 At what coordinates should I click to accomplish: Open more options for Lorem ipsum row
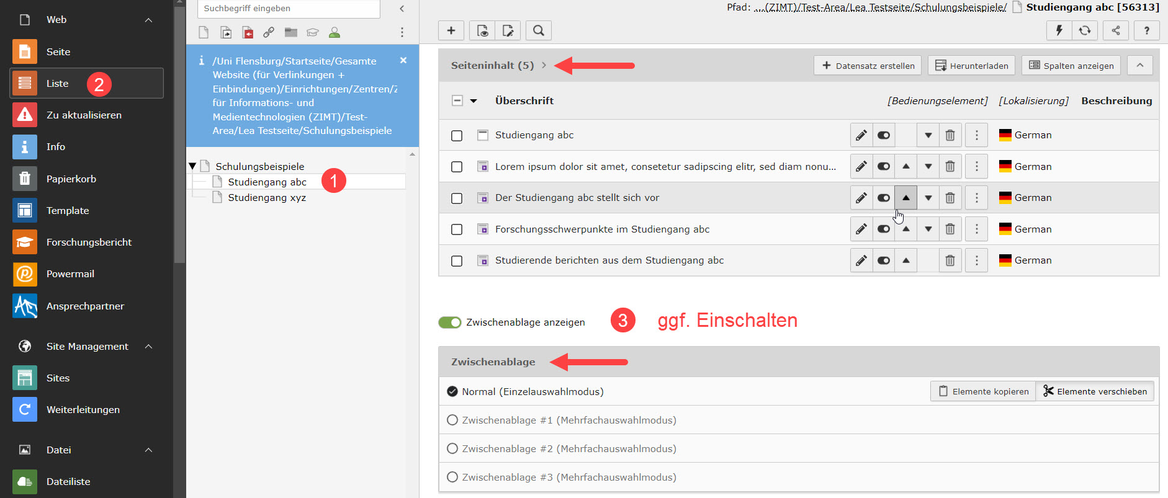[976, 166]
